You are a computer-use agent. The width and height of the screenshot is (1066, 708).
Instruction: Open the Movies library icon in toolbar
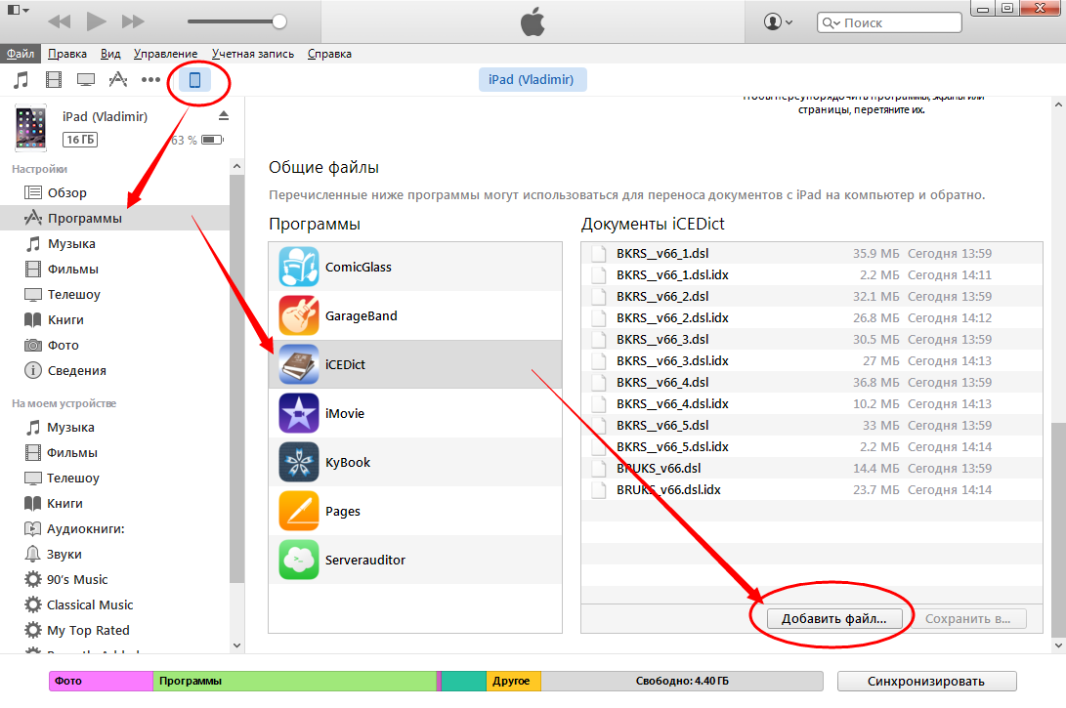coord(54,79)
